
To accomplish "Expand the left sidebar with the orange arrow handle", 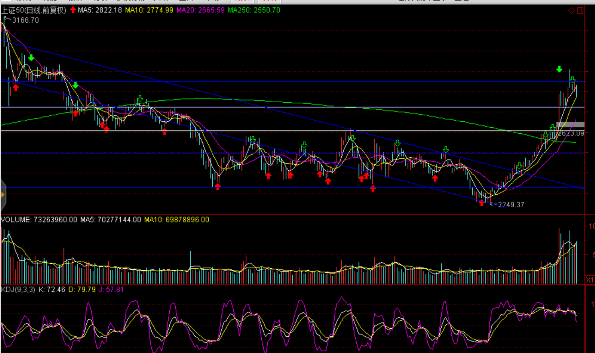I will 3,195.
